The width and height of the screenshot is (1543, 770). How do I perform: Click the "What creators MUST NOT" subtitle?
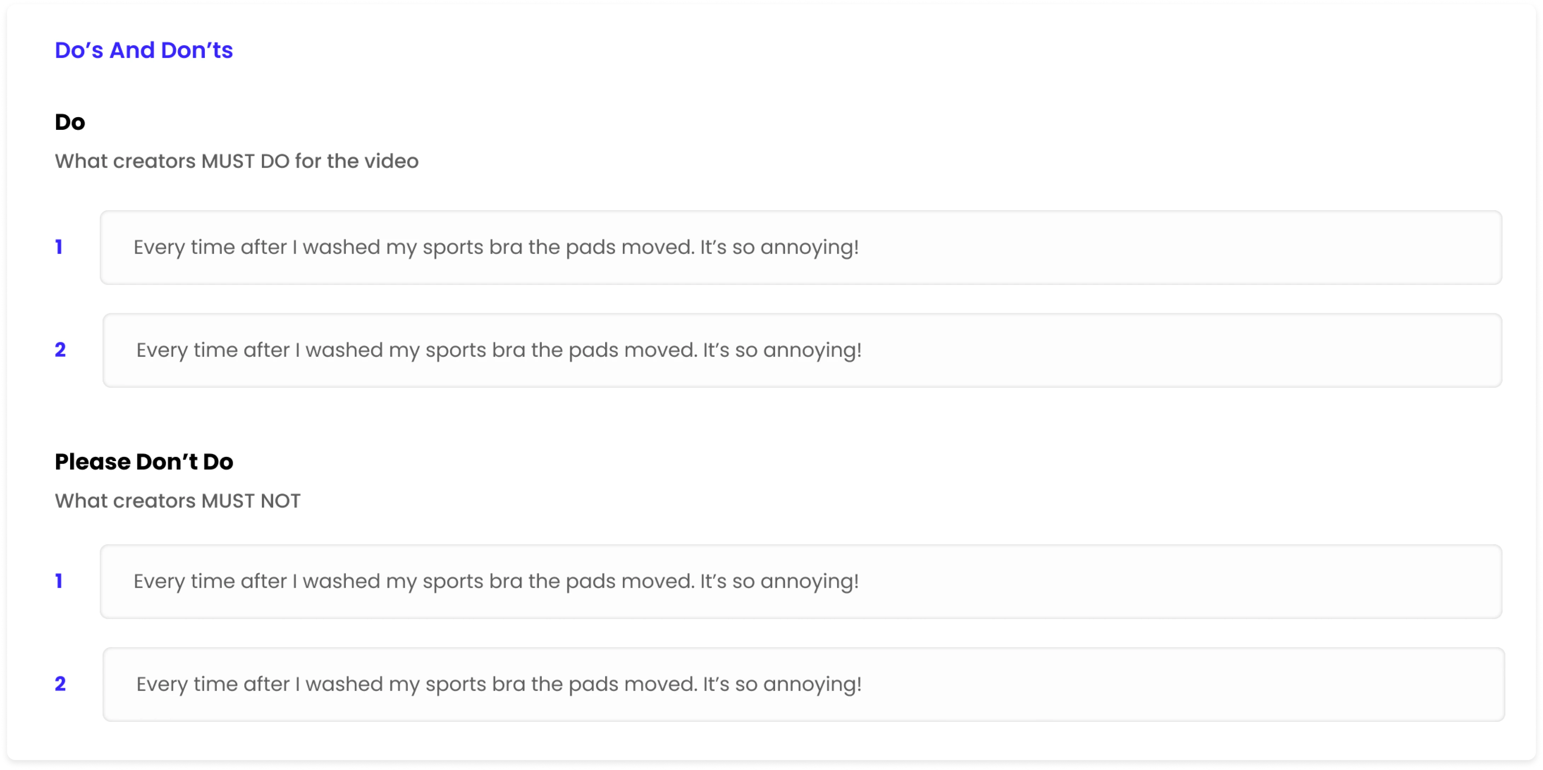(177, 501)
